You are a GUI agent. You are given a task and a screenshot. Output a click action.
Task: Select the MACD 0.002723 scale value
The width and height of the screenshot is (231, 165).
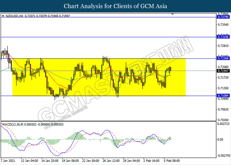coord(222,124)
